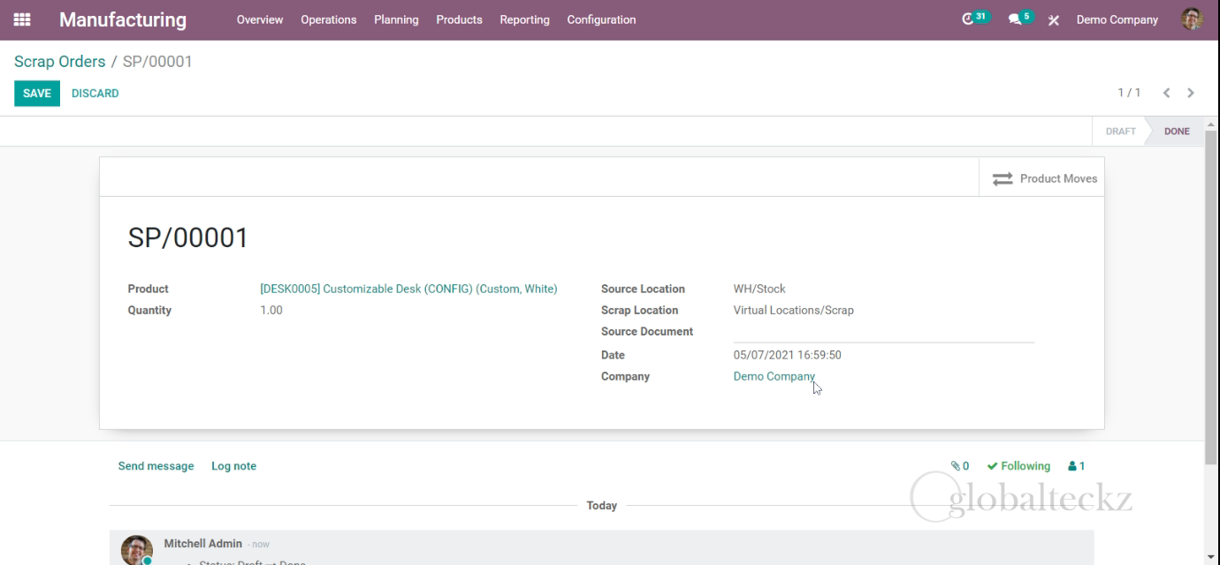Click the SAVE button
1220x565 pixels.
[x=37, y=93]
